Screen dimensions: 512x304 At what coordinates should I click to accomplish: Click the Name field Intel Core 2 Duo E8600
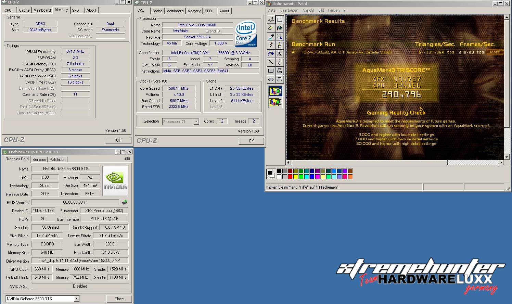pyautogui.click(x=197, y=25)
